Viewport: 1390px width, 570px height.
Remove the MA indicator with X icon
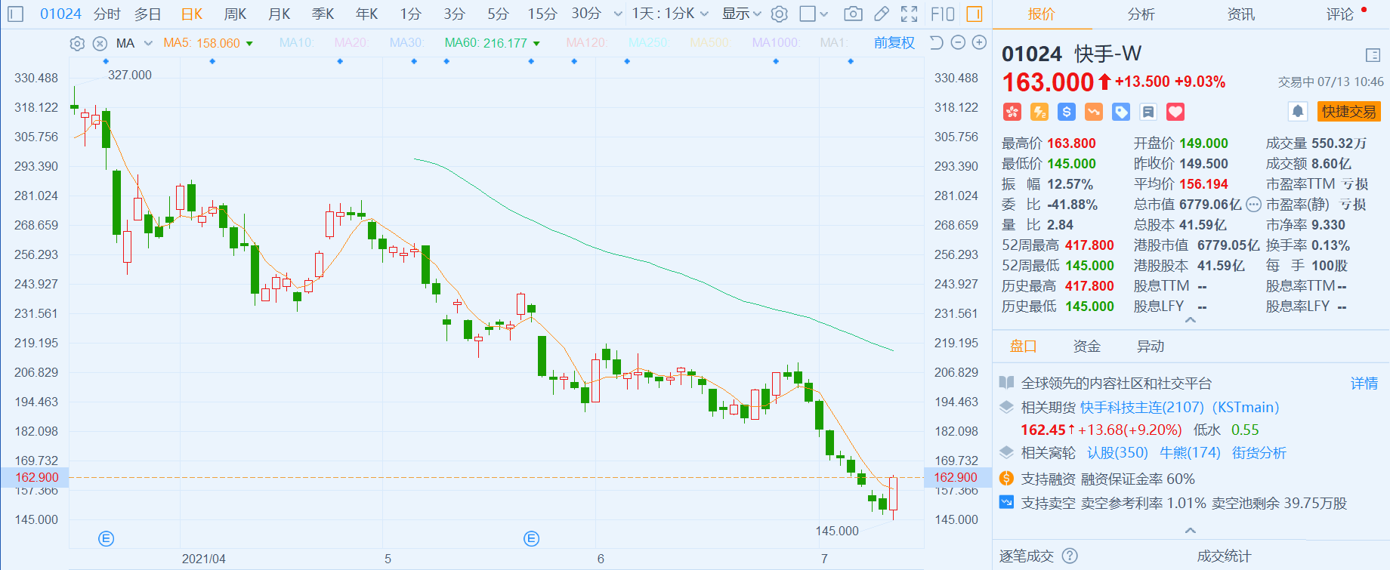[x=100, y=43]
